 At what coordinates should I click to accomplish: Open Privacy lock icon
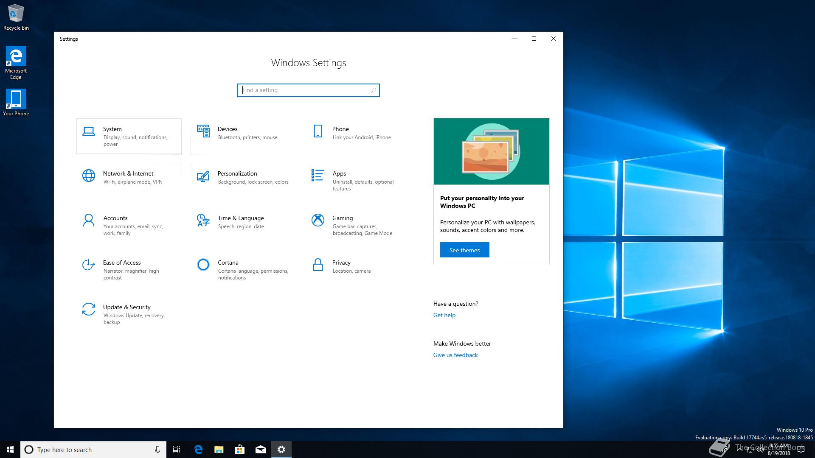coord(318,265)
